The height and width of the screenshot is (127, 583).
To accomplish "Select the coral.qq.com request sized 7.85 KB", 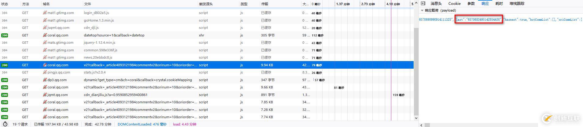I will pos(207,102).
